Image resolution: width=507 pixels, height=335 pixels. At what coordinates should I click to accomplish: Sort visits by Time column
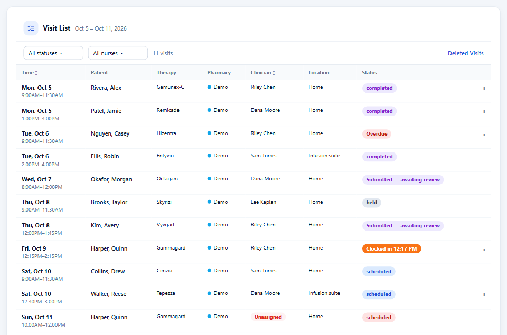[x=30, y=73]
